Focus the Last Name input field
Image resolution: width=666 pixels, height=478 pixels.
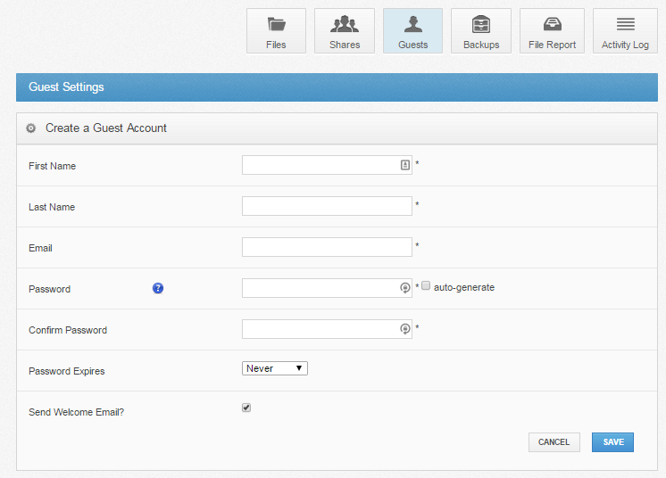pos(327,206)
